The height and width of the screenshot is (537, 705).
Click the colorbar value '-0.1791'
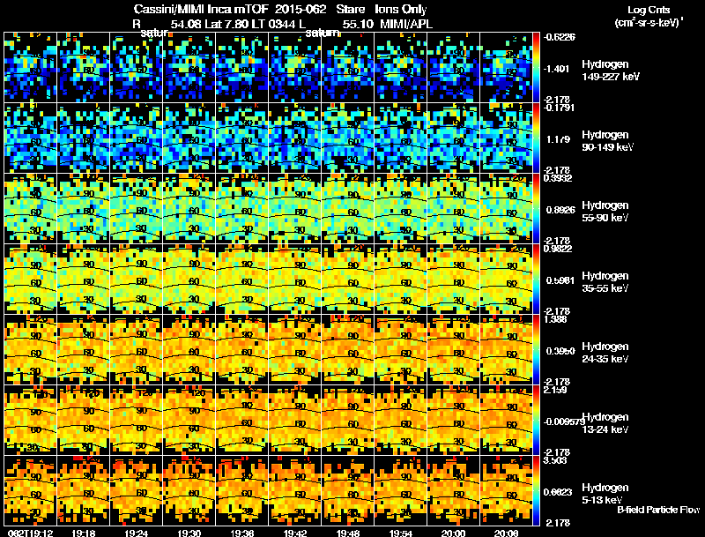(x=559, y=108)
